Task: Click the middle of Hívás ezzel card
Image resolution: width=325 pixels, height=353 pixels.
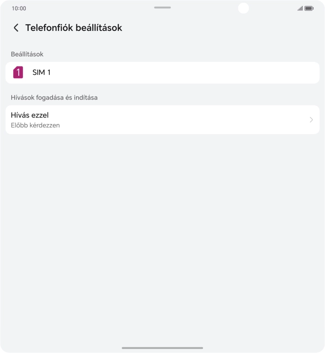Action: point(162,120)
